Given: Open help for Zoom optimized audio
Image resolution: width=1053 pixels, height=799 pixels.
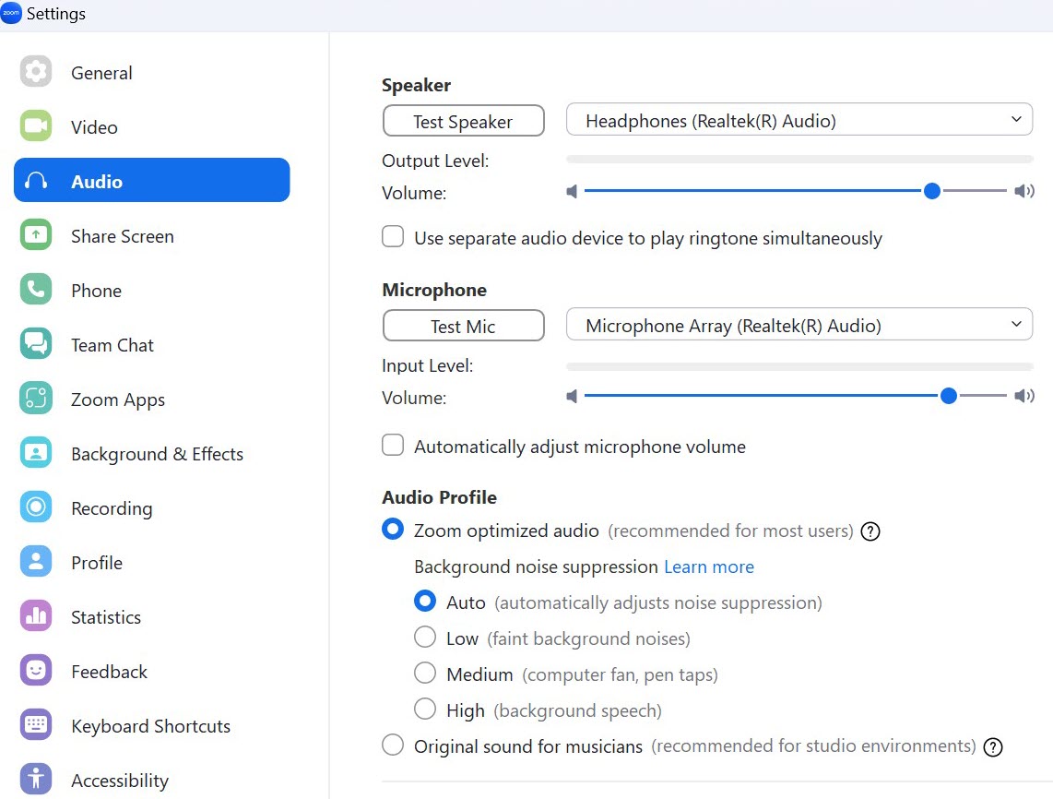Looking at the screenshot, I should (870, 531).
